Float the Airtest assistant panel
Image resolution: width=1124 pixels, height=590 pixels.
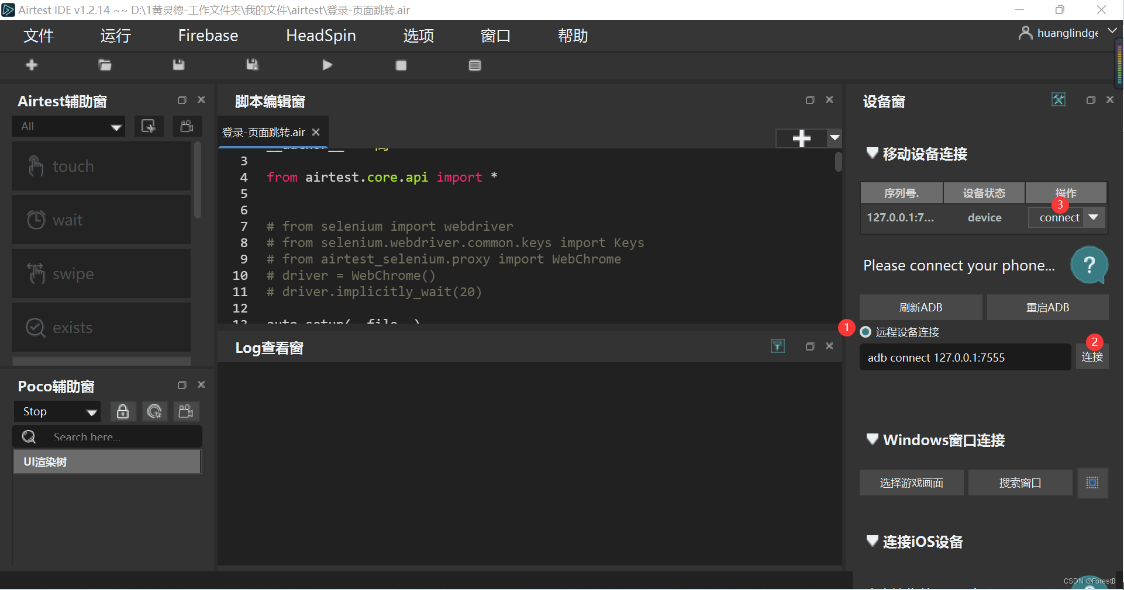182,100
